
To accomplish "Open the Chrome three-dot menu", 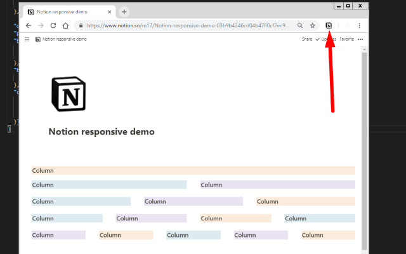I will (360, 25).
